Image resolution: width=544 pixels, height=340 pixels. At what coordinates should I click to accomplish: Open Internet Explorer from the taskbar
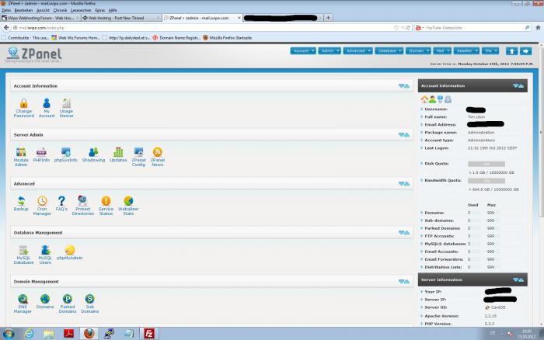[x=30, y=334]
